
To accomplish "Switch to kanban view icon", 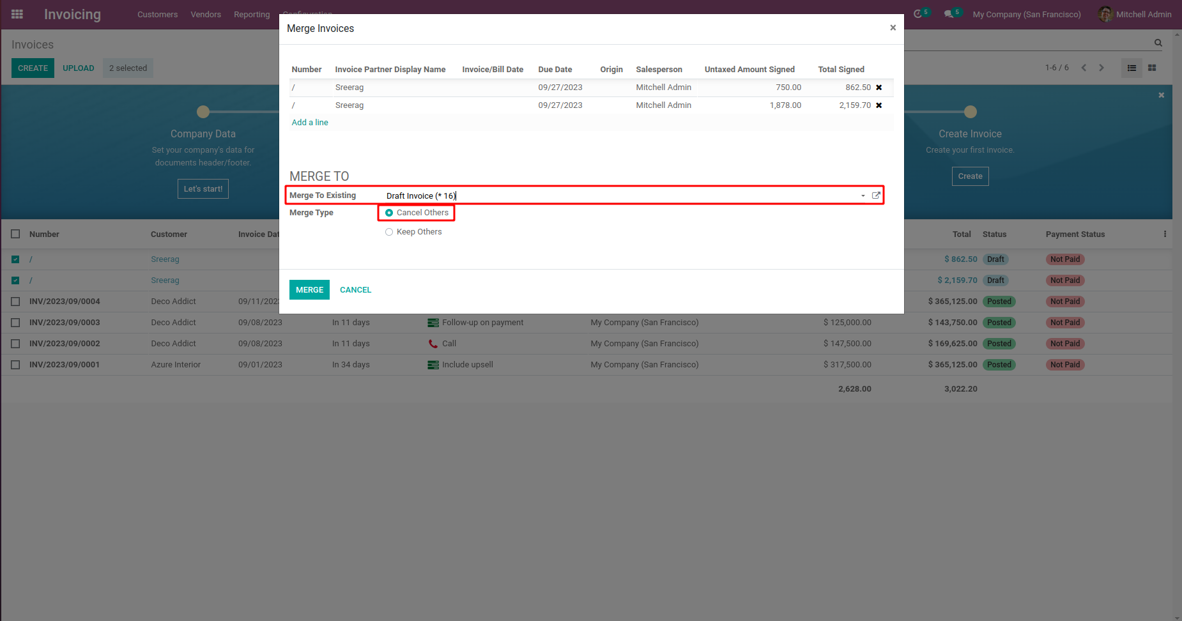I will (x=1152, y=68).
